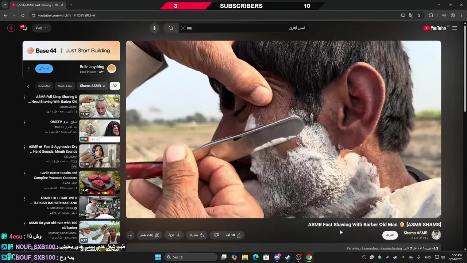This screenshot has width=467, height=263.
Task: Open a new Chrome tab
Action: pos(71,5)
